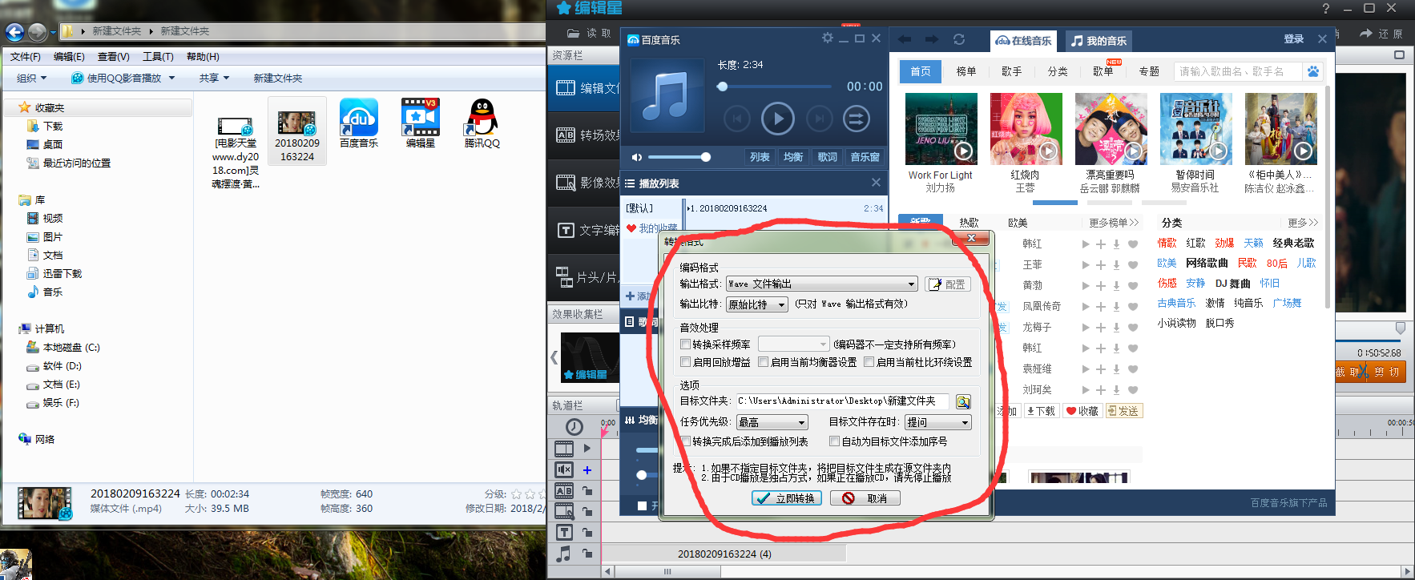This screenshot has height=580, width=1415.
Task: Open 百度音乐 shortcut in Explorer folder
Action: click(x=359, y=123)
